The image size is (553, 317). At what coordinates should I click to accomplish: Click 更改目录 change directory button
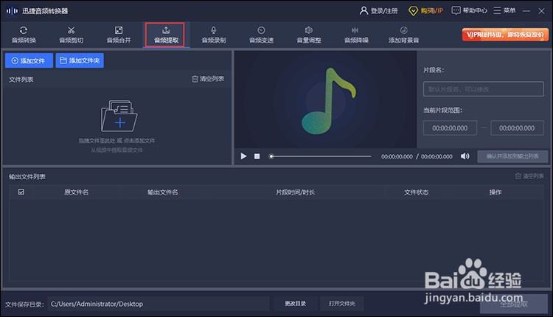click(295, 304)
